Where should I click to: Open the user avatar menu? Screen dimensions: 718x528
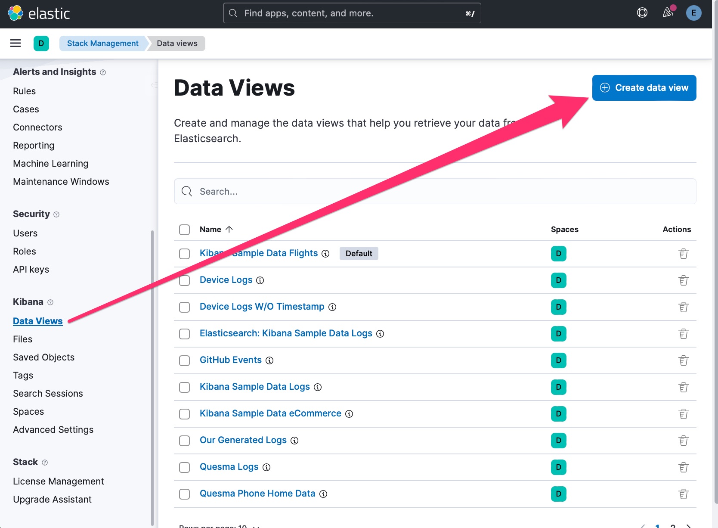[x=693, y=13]
